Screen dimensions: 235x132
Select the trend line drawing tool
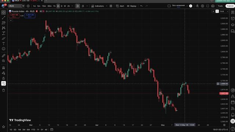point(4,18)
